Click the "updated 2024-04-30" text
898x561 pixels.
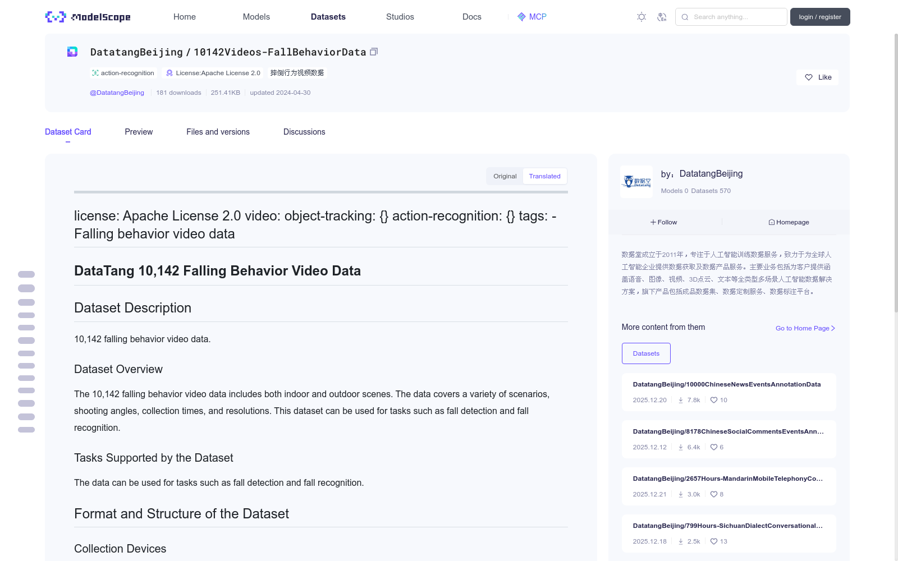coord(280,93)
